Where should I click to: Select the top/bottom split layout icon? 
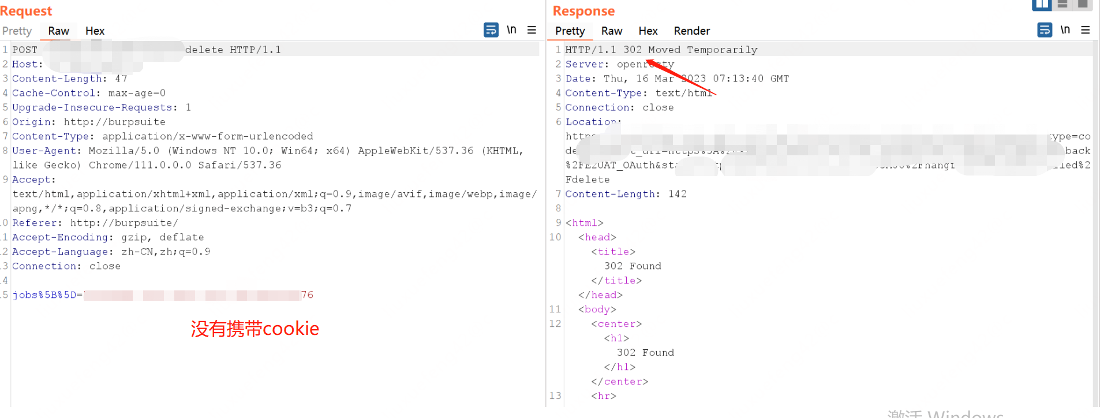[x=1062, y=4]
